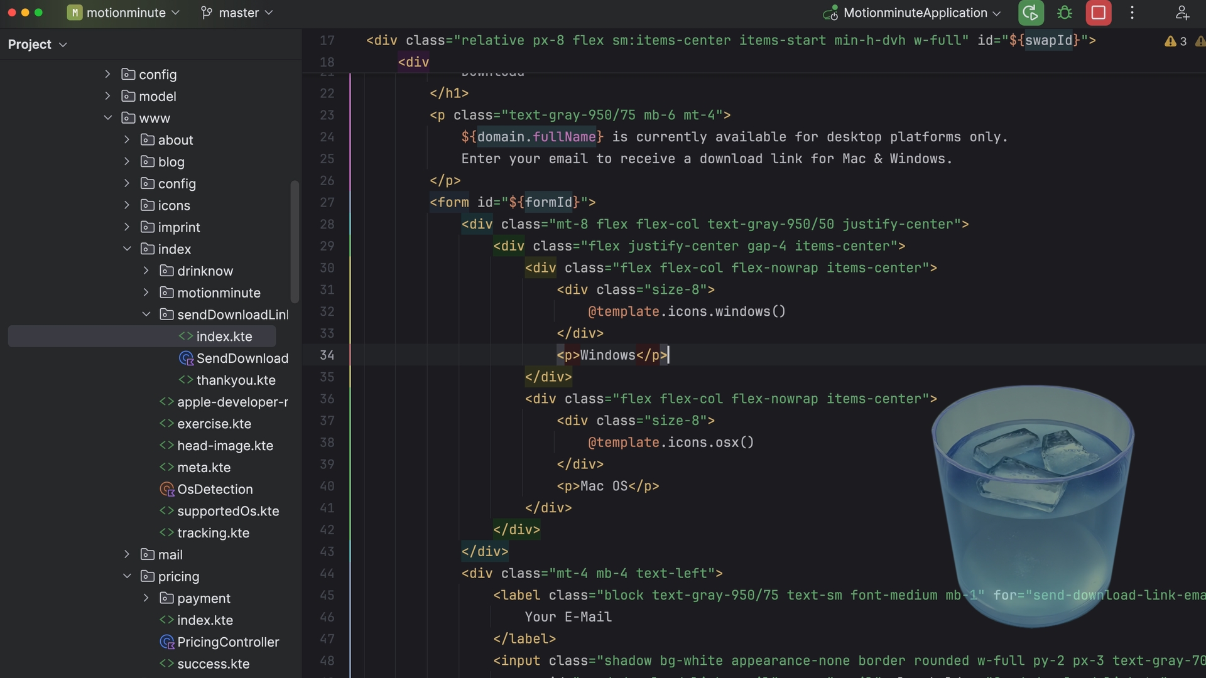Click @template.icons.osx() call in editor
Viewport: 1206px width, 678px height.
pyautogui.click(x=671, y=443)
